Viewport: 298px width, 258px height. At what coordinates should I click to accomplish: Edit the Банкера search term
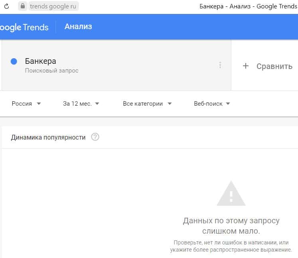(40, 61)
